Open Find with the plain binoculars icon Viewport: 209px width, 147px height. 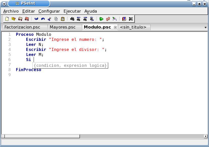pos(72,19)
